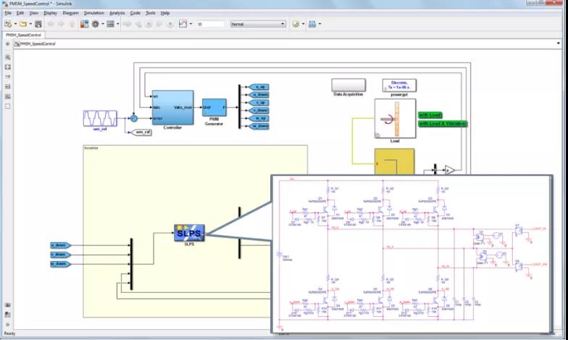Click the Stop simulation button

coord(170,25)
